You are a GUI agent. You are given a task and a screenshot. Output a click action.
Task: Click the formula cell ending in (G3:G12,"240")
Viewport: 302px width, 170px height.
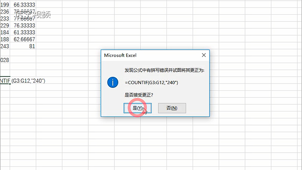coord(23,80)
